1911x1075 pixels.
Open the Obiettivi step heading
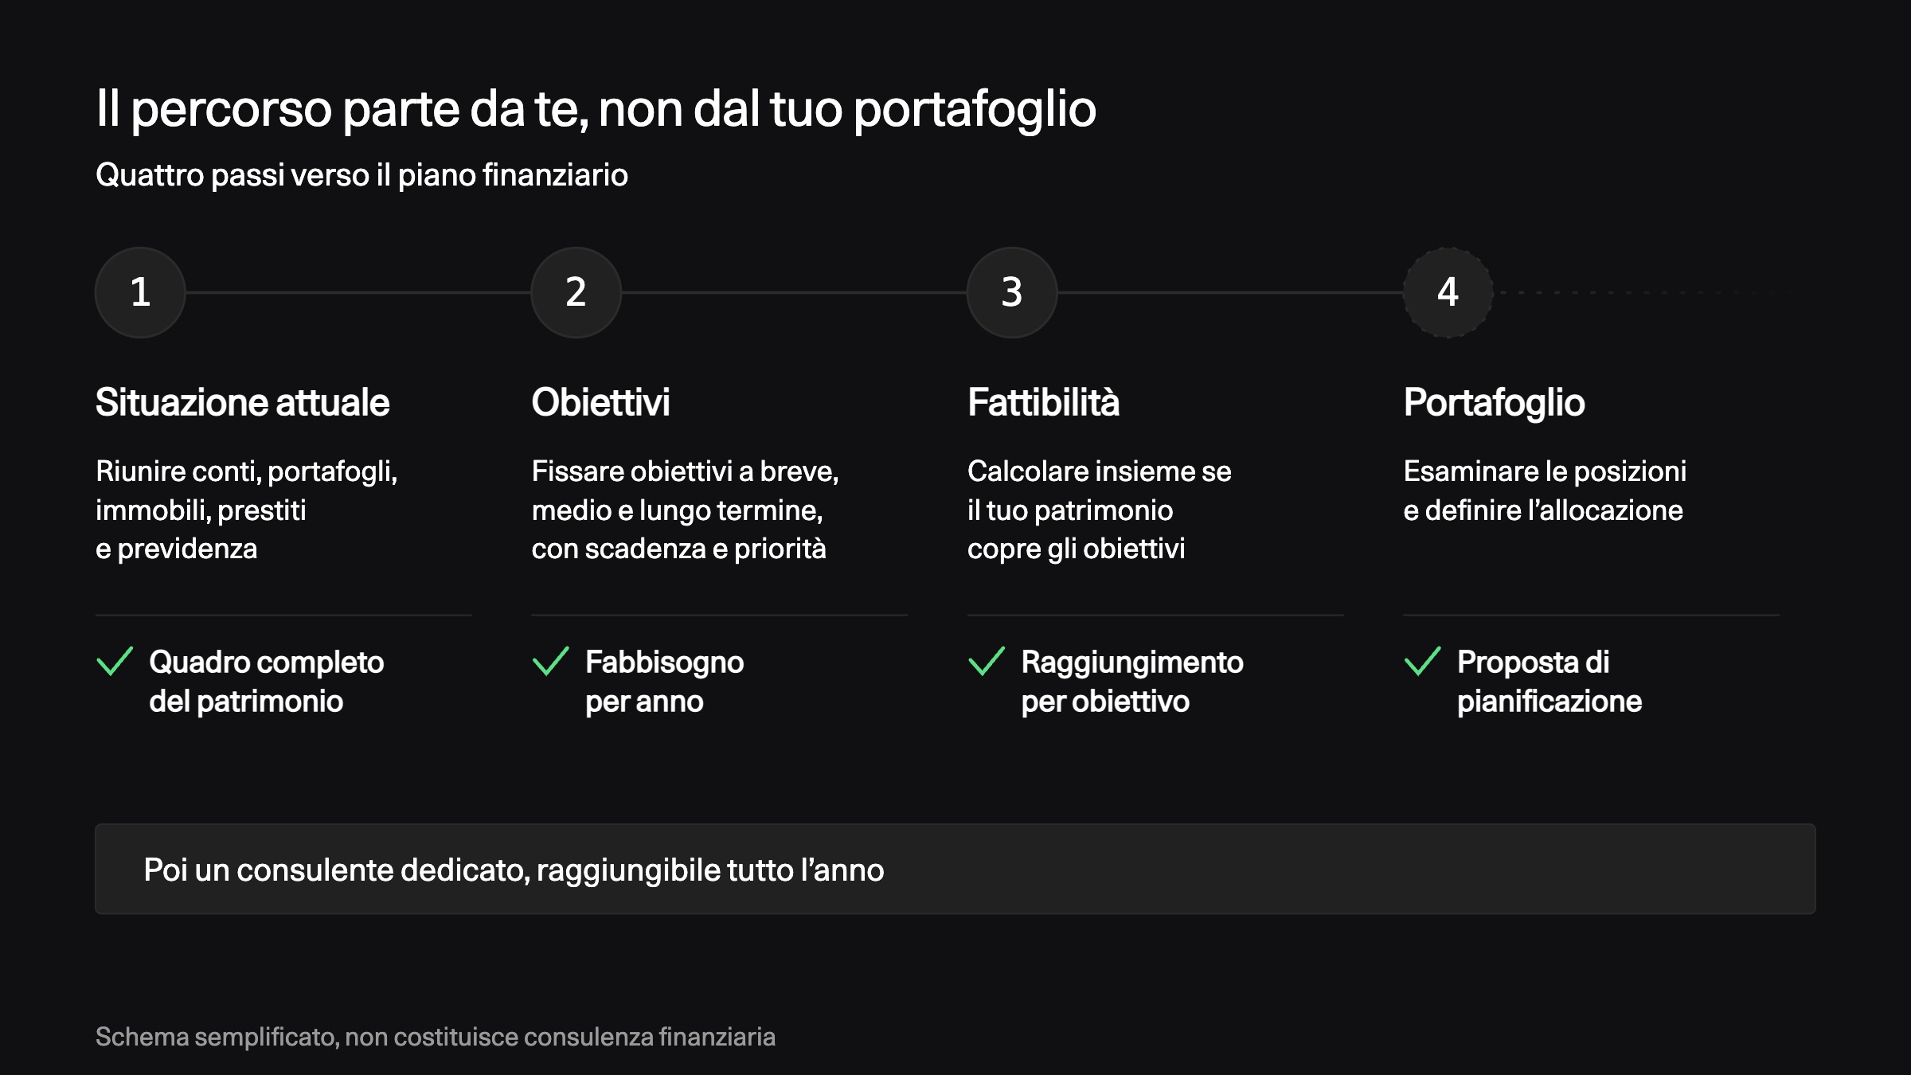(600, 402)
